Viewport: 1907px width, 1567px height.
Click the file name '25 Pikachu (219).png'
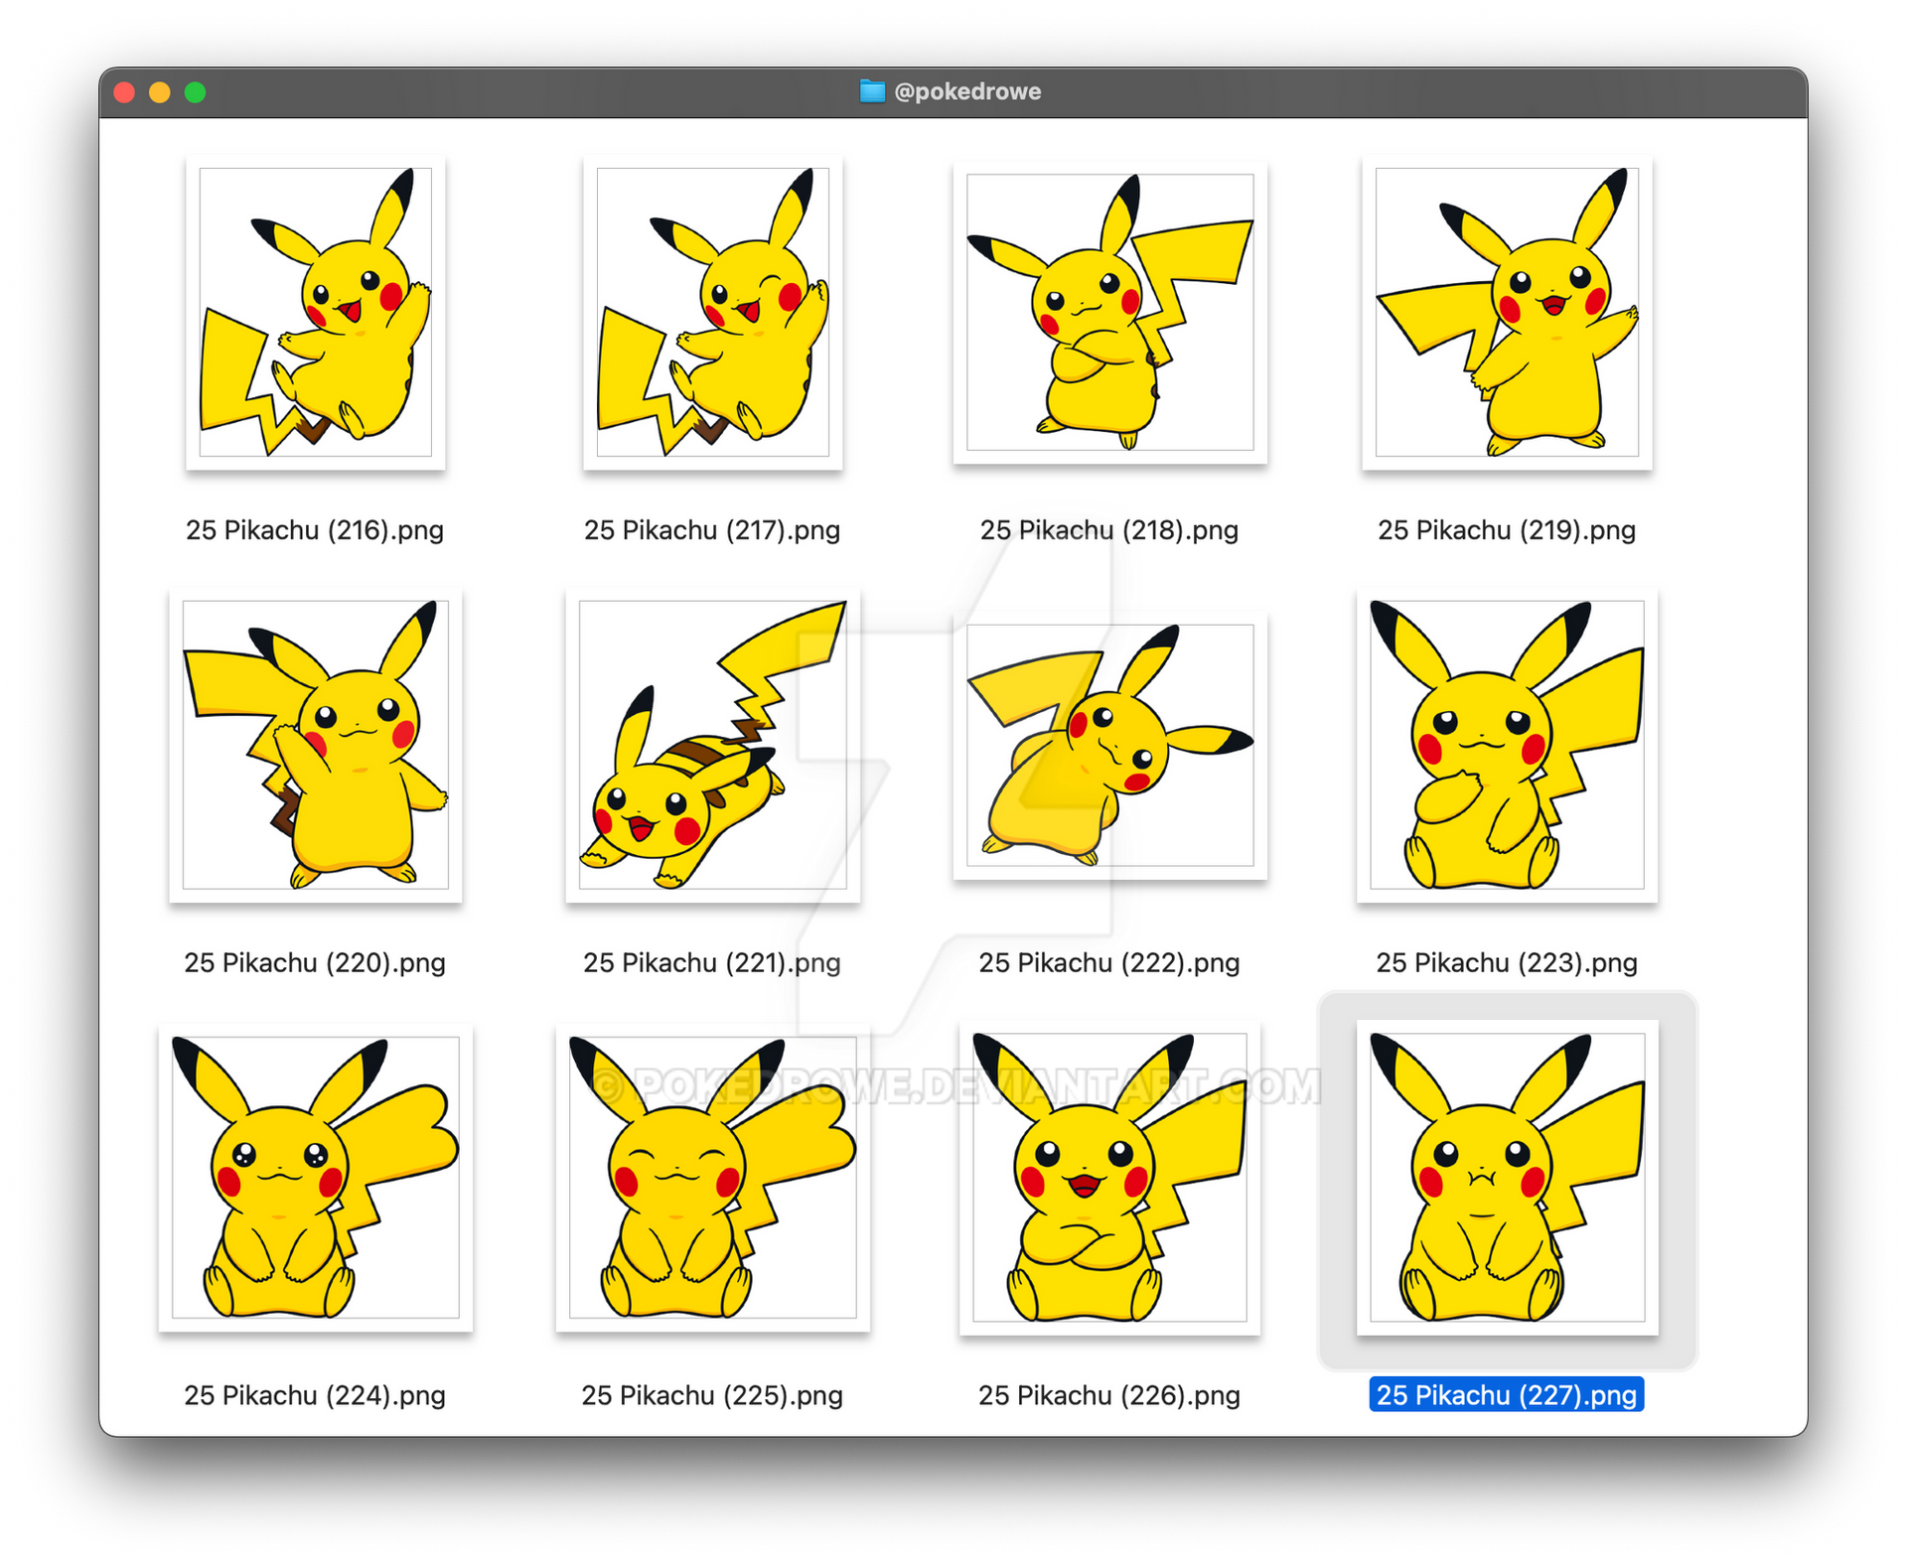click(1507, 530)
